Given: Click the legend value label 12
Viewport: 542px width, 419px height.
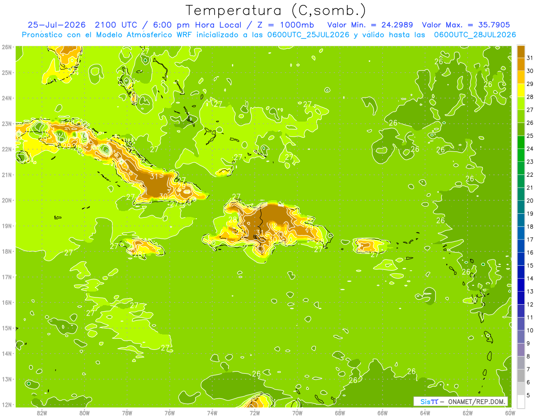Looking at the screenshot, I should click(530, 304).
